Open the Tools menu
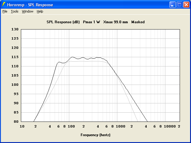The width and height of the screenshot is (191, 143). [x=15, y=11]
